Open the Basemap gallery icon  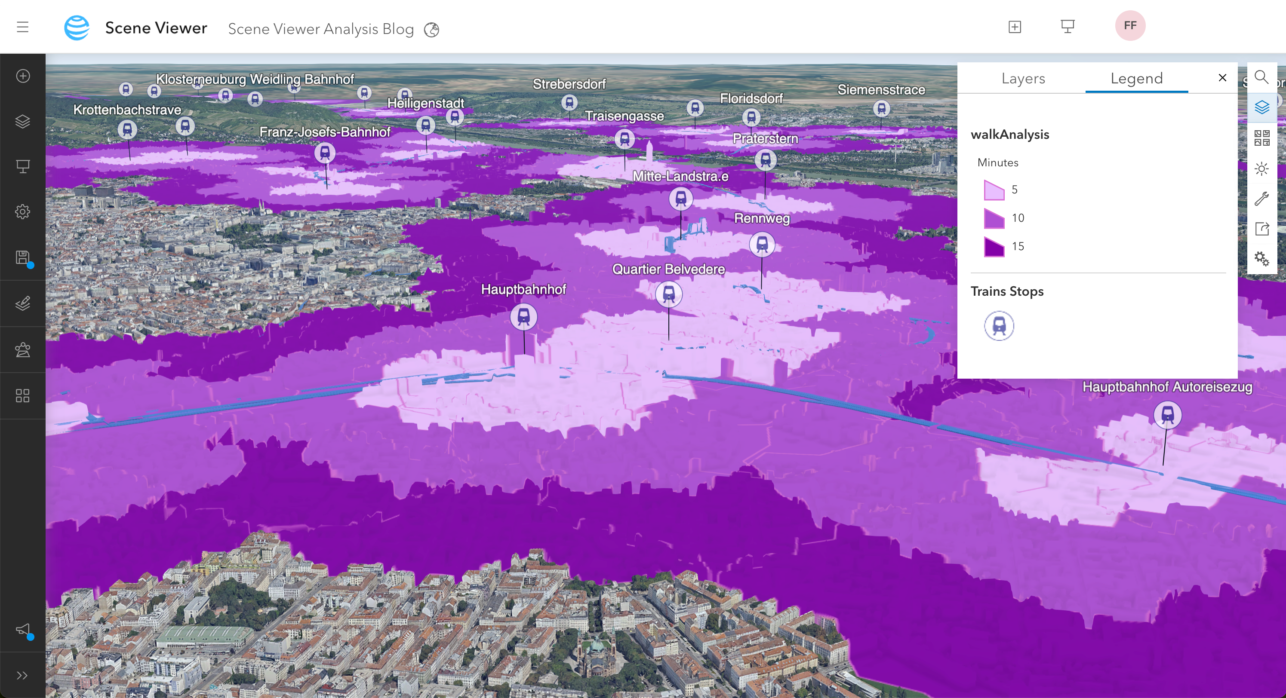(1261, 138)
